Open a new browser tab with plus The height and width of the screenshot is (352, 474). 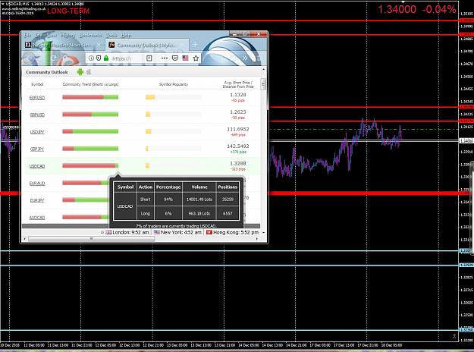195,45
